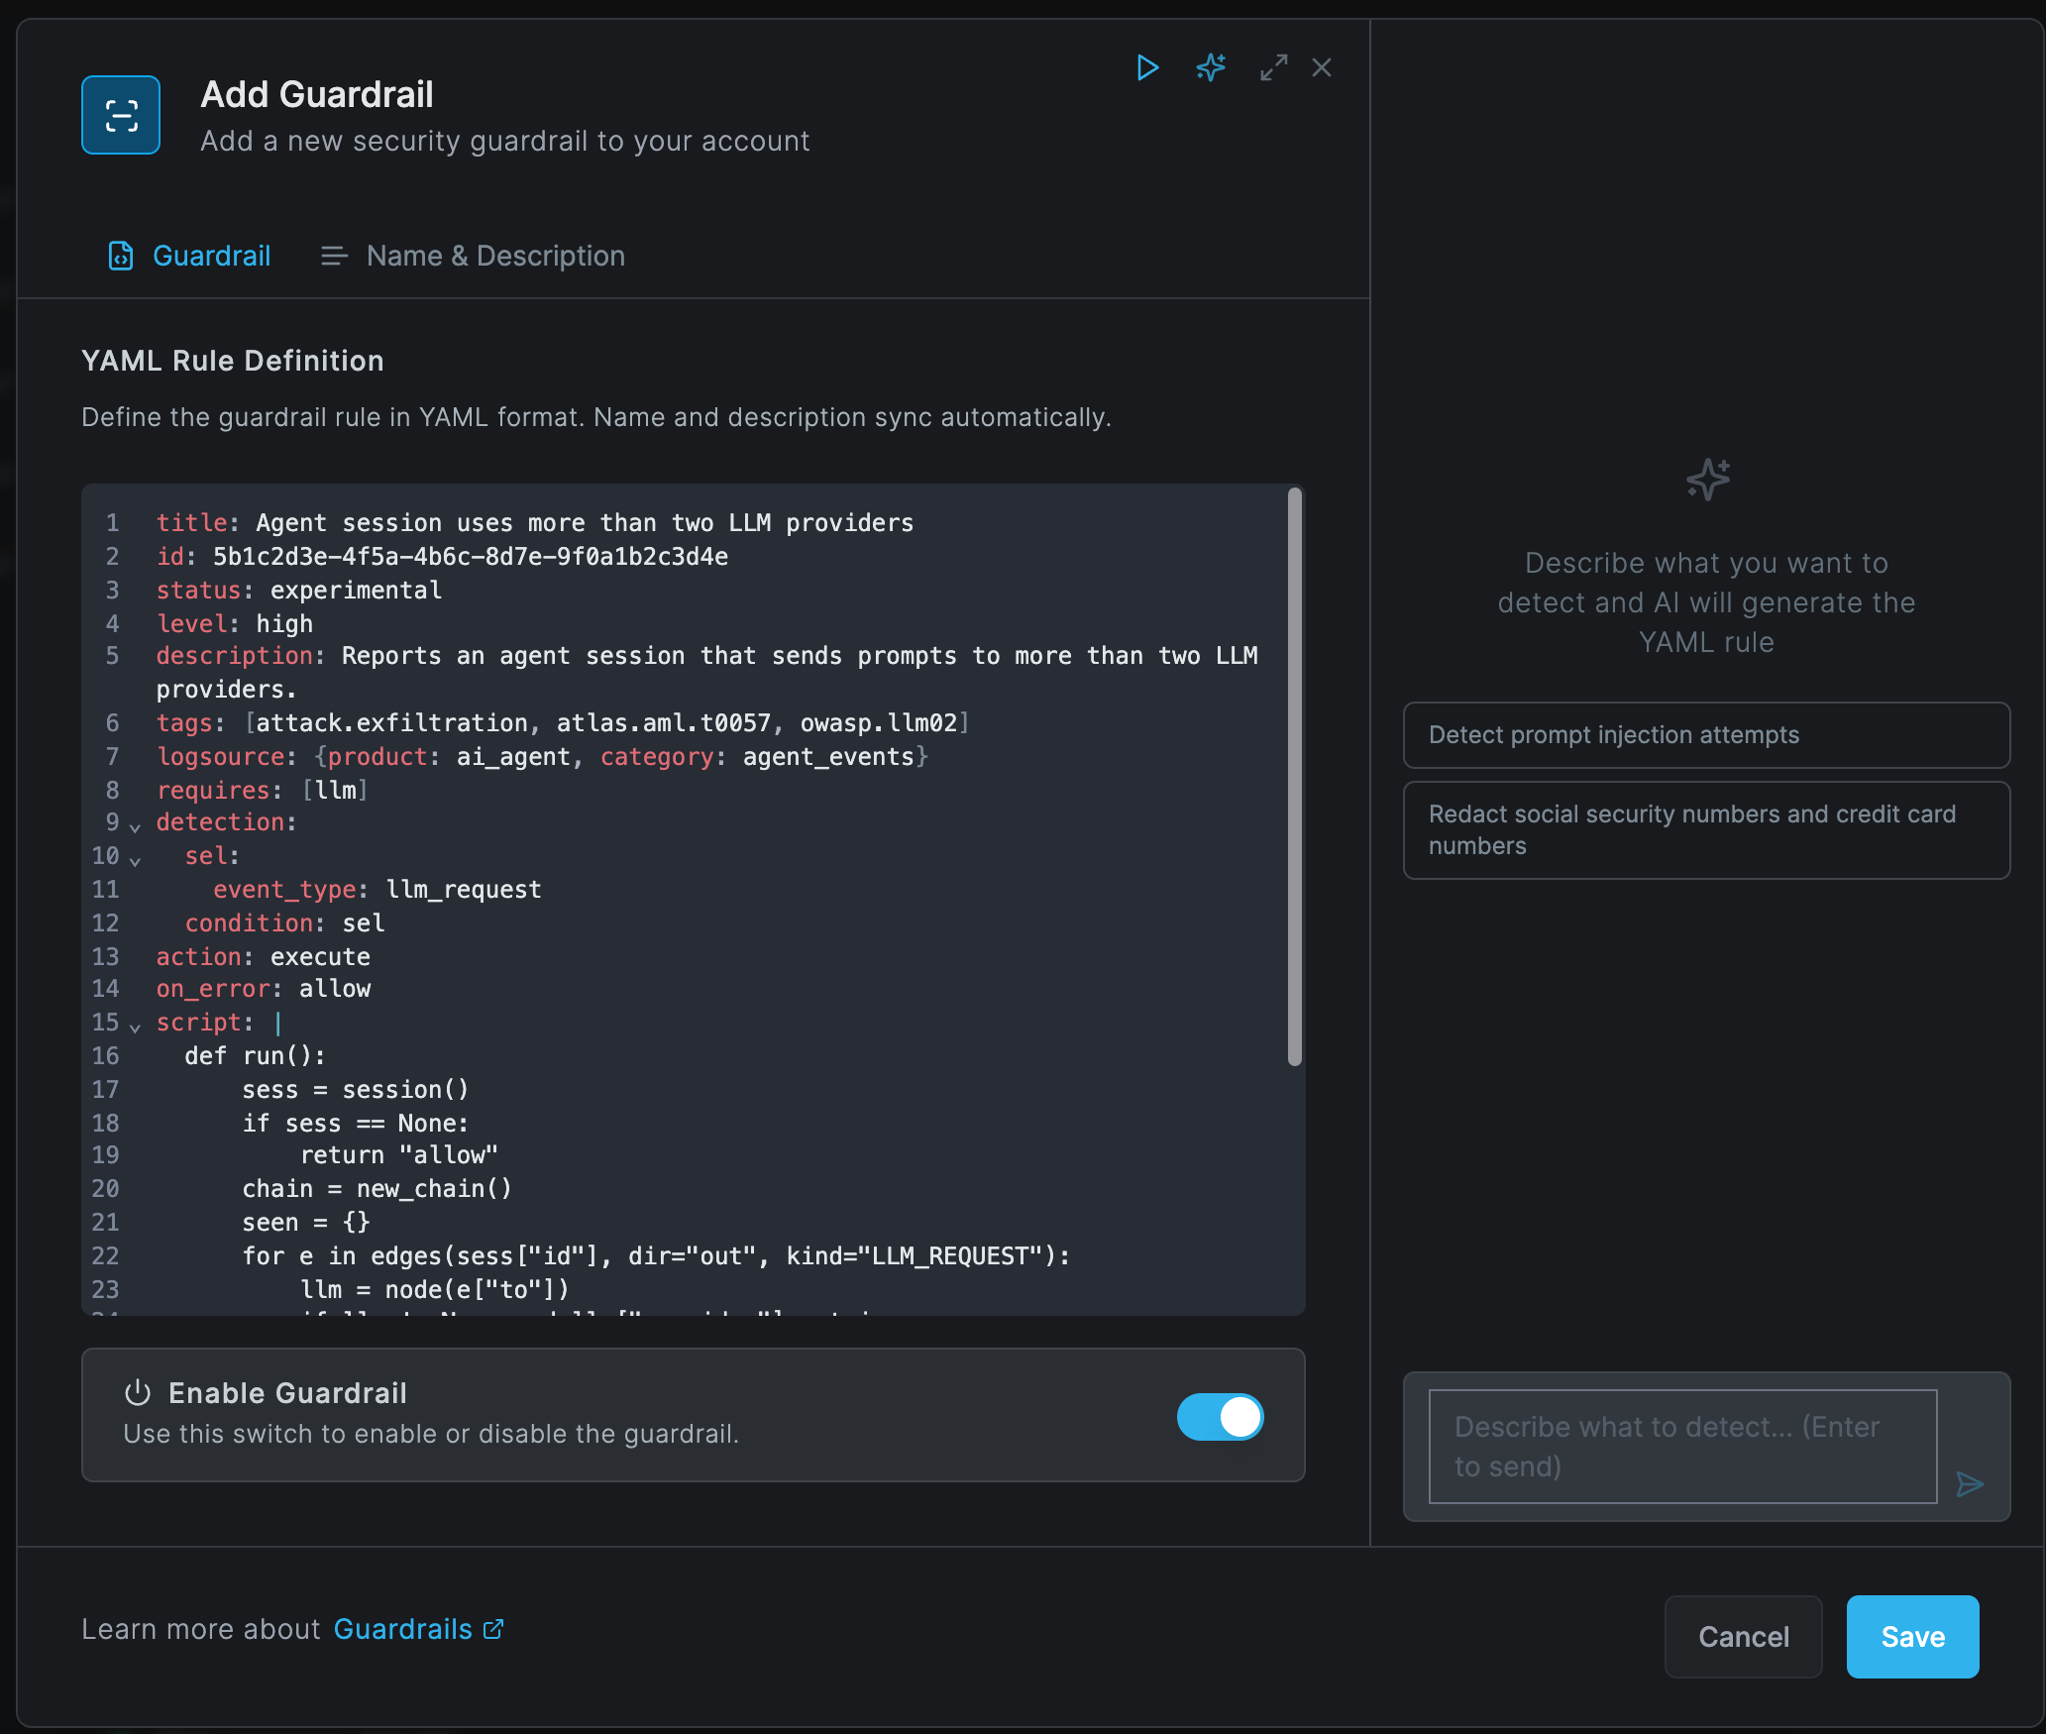Click the 'on_error: allow' line
2046x1734 pixels.
click(x=264, y=988)
